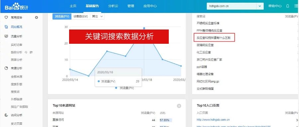Click search term 反应釜和搅拌罐有什么区别
299x127 pixels.
214,38
